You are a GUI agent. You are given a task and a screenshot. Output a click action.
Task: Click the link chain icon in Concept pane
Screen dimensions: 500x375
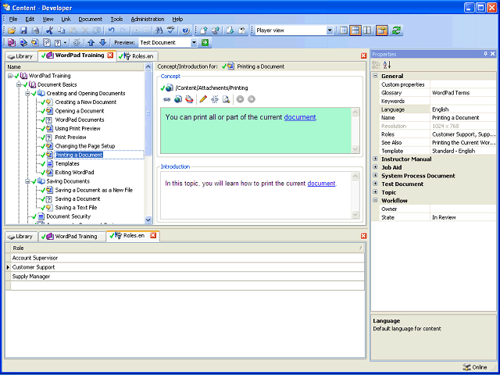pyautogui.click(x=166, y=99)
